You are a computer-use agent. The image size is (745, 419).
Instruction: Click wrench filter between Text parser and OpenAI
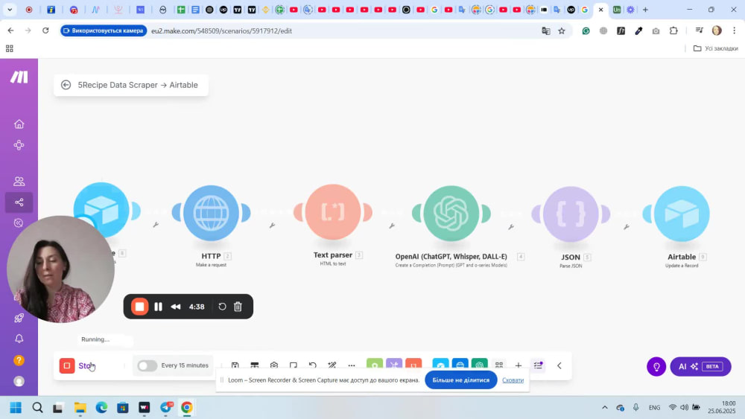[x=392, y=226]
